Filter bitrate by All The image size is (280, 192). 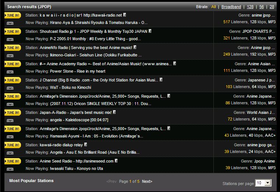[x=213, y=7]
